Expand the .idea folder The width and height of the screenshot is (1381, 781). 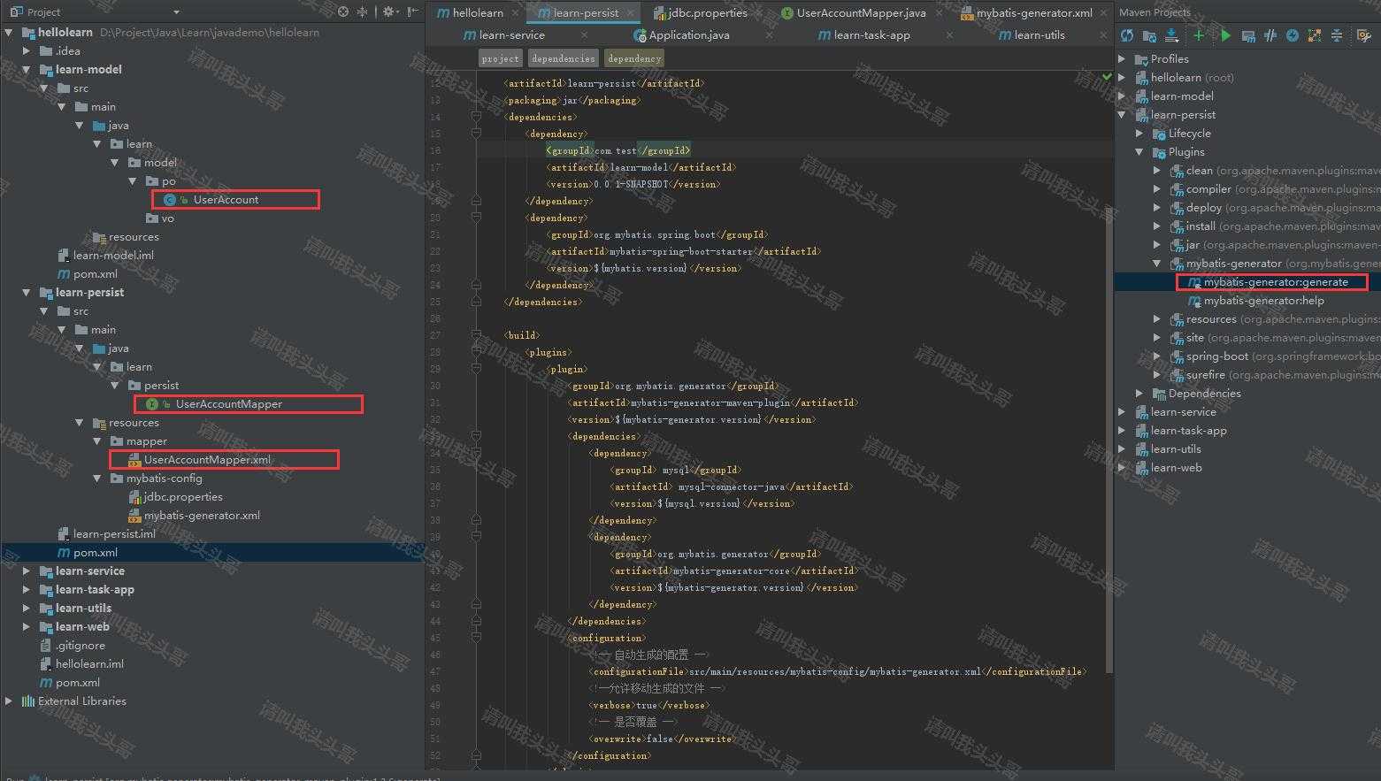point(27,50)
